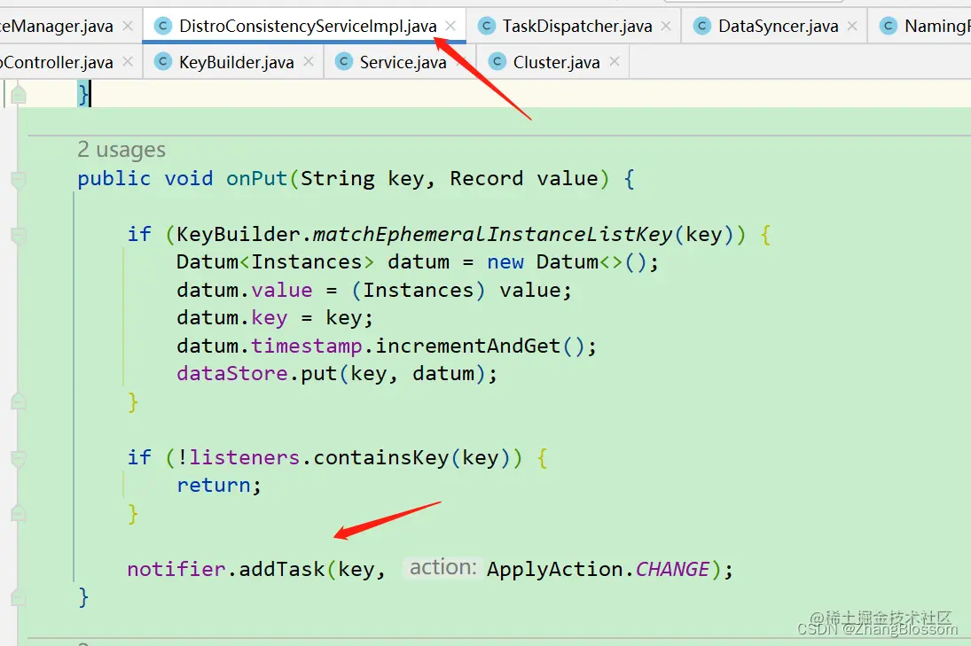Collapse the onPut method fold marker
The image size is (971, 646).
19,179
